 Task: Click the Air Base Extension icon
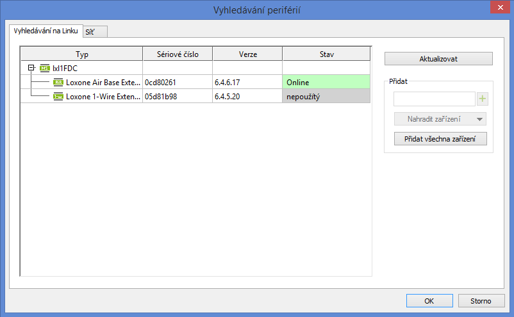point(58,82)
